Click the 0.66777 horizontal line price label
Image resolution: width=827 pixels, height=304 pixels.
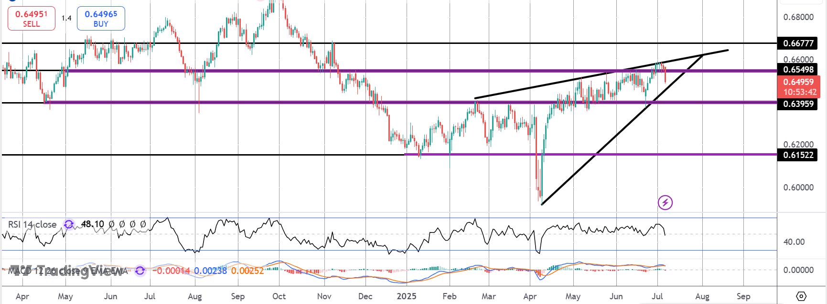[798, 43]
